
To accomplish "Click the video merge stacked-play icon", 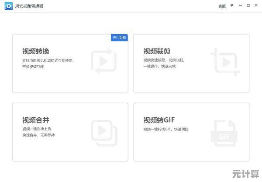I will [104, 131].
